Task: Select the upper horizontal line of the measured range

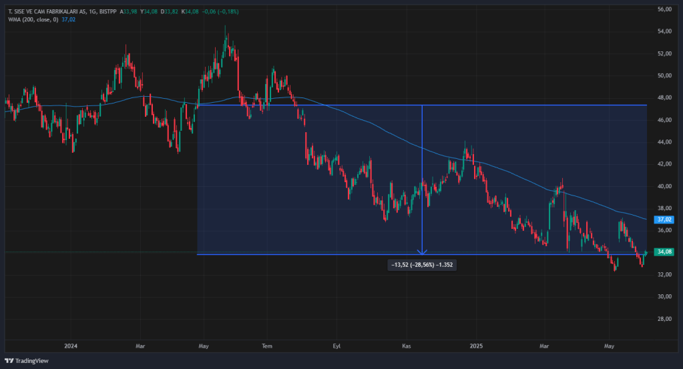Action: (x=534, y=105)
